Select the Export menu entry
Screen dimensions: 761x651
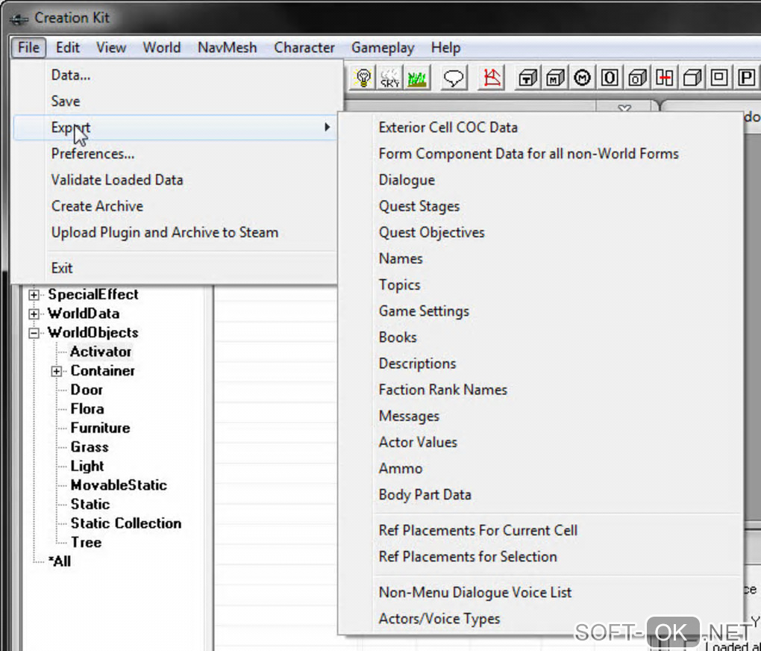click(x=175, y=127)
